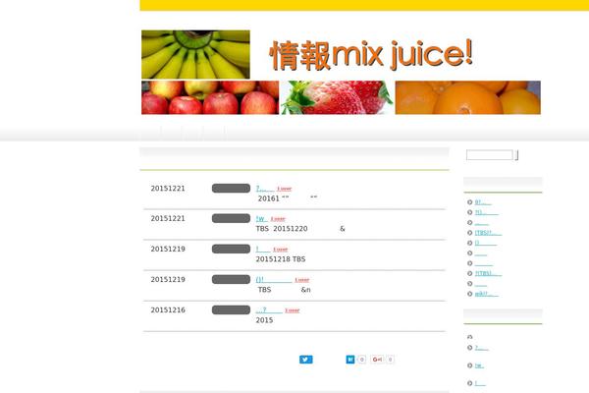Screen dimensions: 589x393
Task: Click gray category tag in the 'TBS &n' row
Action: click(x=231, y=279)
